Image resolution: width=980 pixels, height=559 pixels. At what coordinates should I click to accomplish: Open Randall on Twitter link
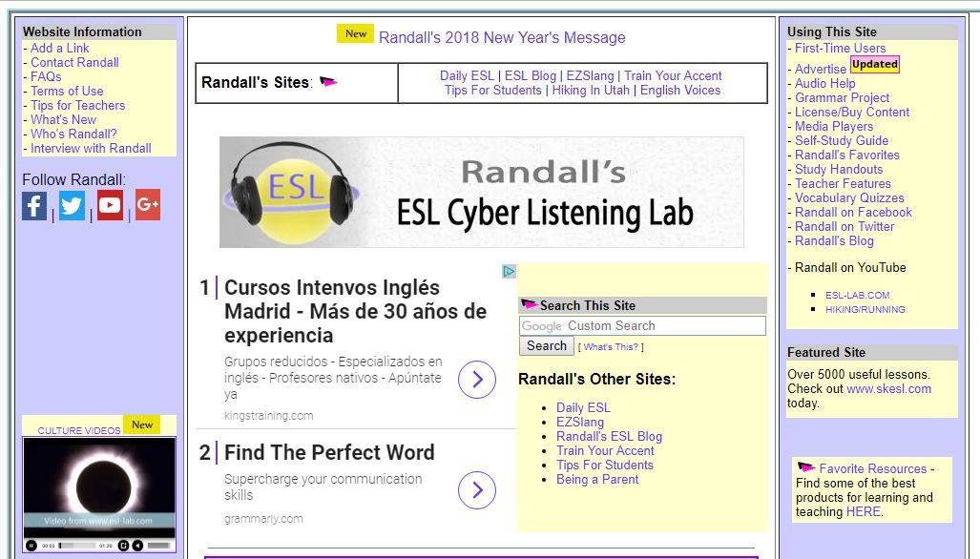tap(844, 227)
